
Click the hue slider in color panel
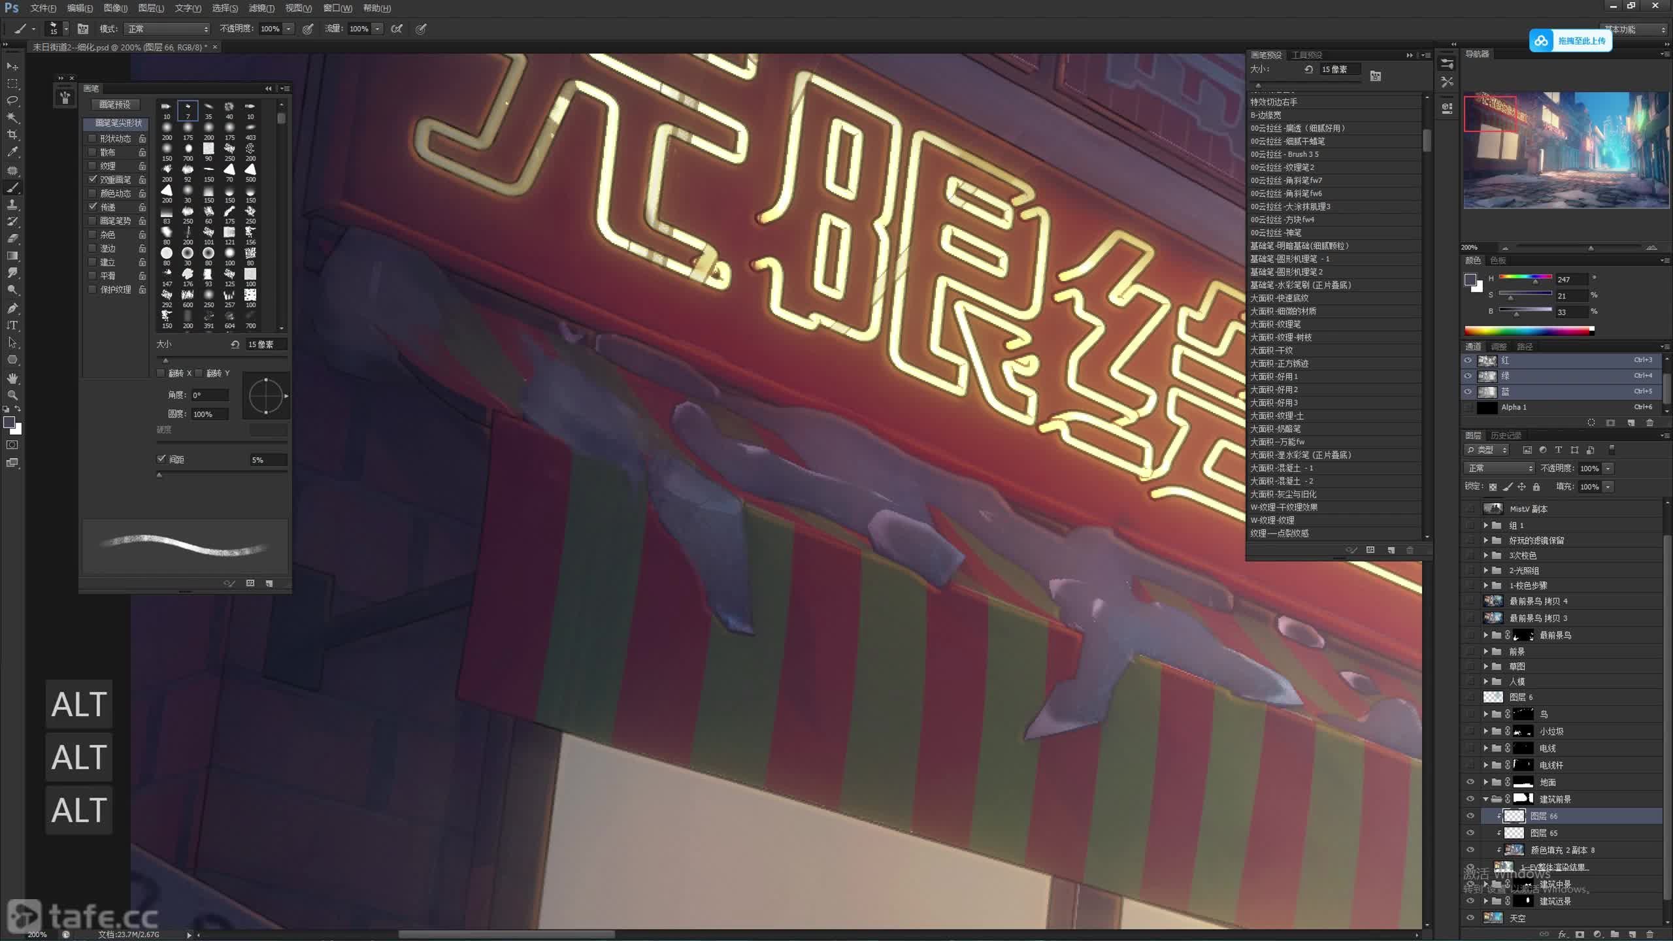[x=1525, y=277]
